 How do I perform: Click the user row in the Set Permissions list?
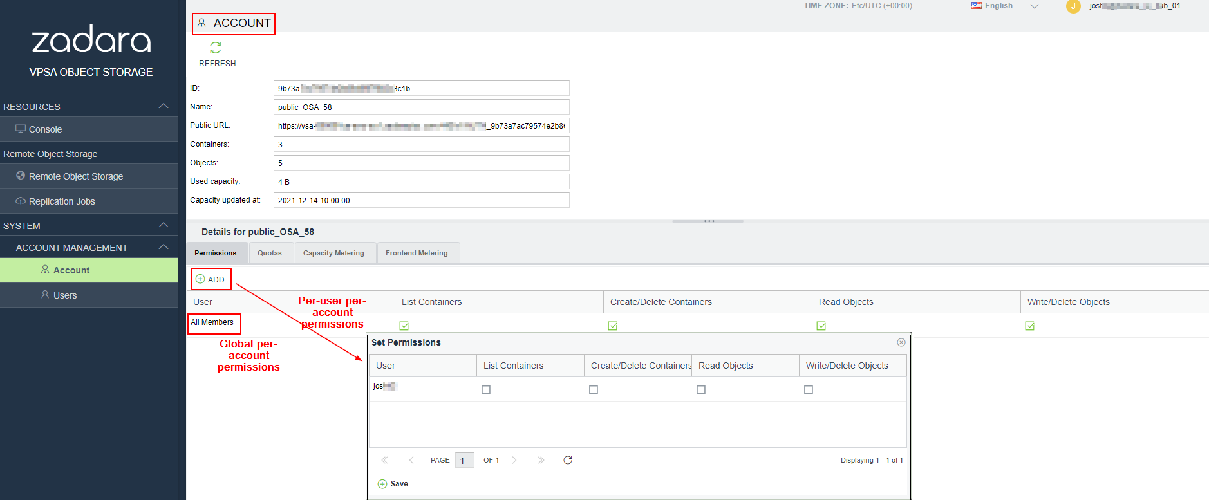coord(638,389)
